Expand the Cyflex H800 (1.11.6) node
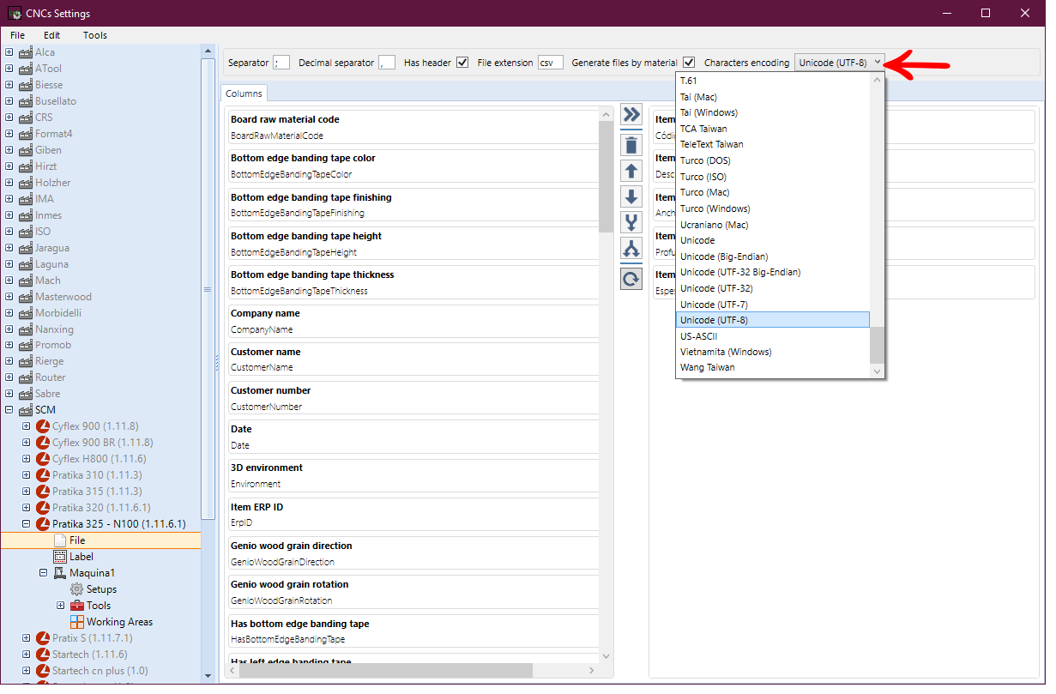This screenshot has width=1056, height=694. (x=27, y=459)
